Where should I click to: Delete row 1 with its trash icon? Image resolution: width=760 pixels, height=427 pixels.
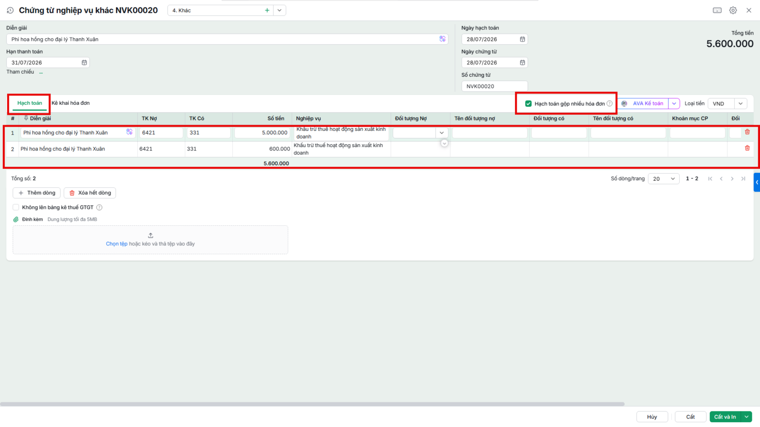click(x=747, y=132)
